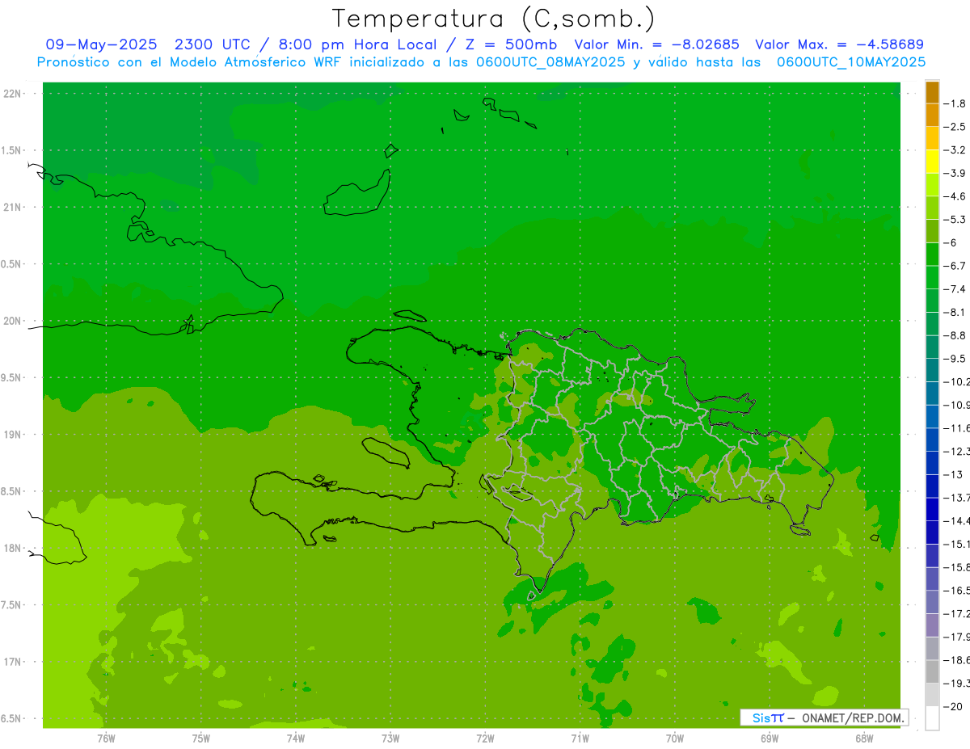Pick the lime swatch between -4.6 and -5.3

coord(932,208)
